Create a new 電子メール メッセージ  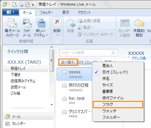tap(12, 28)
